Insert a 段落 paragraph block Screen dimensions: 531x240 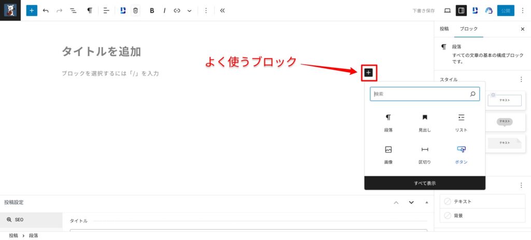tap(388, 123)
